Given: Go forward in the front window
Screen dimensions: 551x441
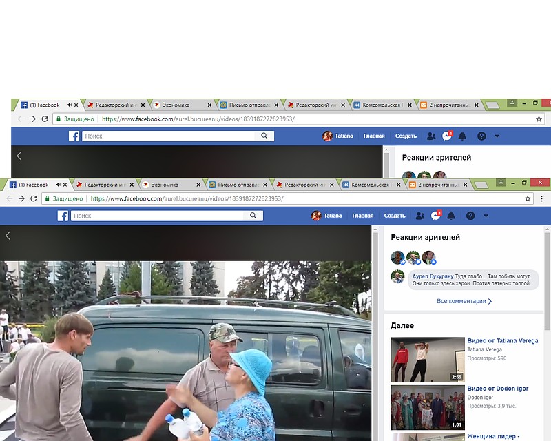Looking at the screenshot, I should click(x=22, y=198).
